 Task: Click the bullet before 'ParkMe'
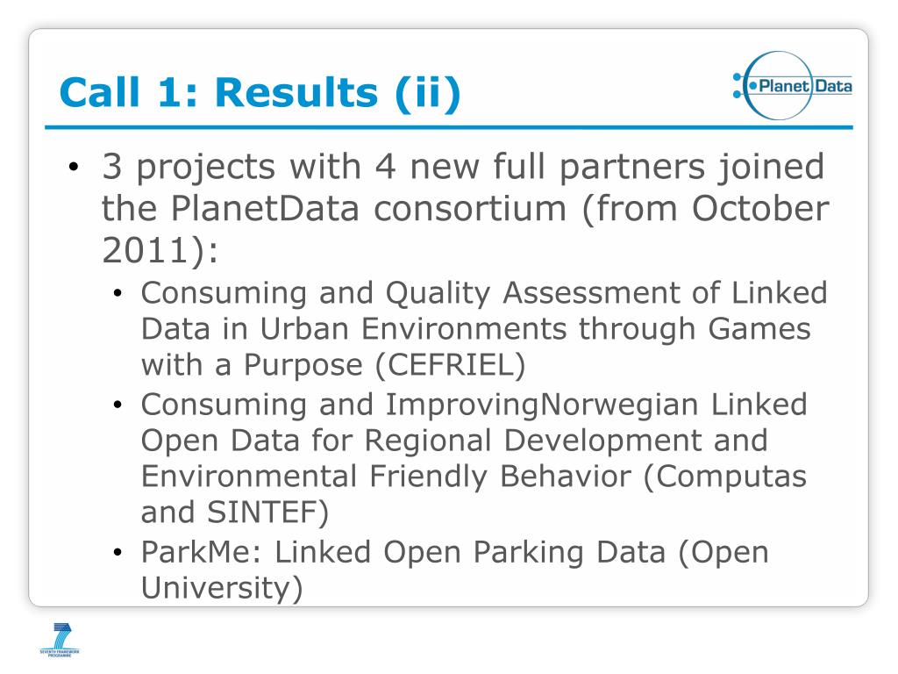coord(118,553)
